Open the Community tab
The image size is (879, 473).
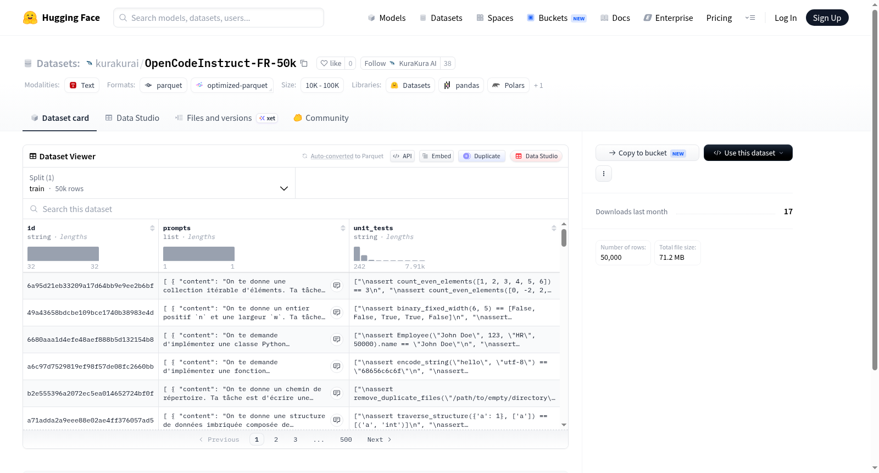pos(321,118)
